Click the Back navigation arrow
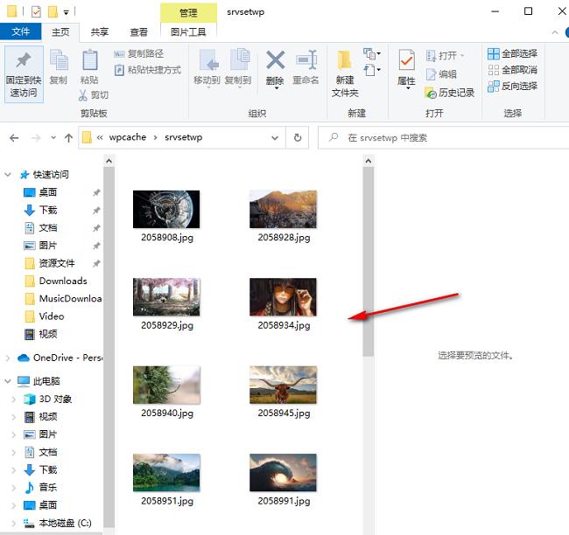The width and height of the screenshot is (569, 535). 14,138
